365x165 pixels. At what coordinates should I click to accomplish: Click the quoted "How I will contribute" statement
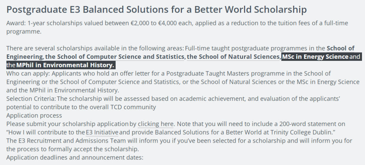171,132
